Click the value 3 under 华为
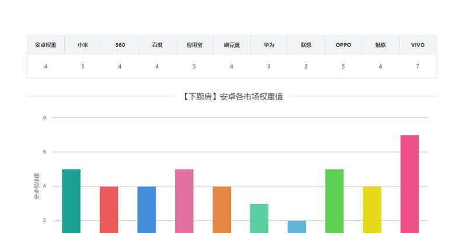The image size is (468, 233). point(269,66)
